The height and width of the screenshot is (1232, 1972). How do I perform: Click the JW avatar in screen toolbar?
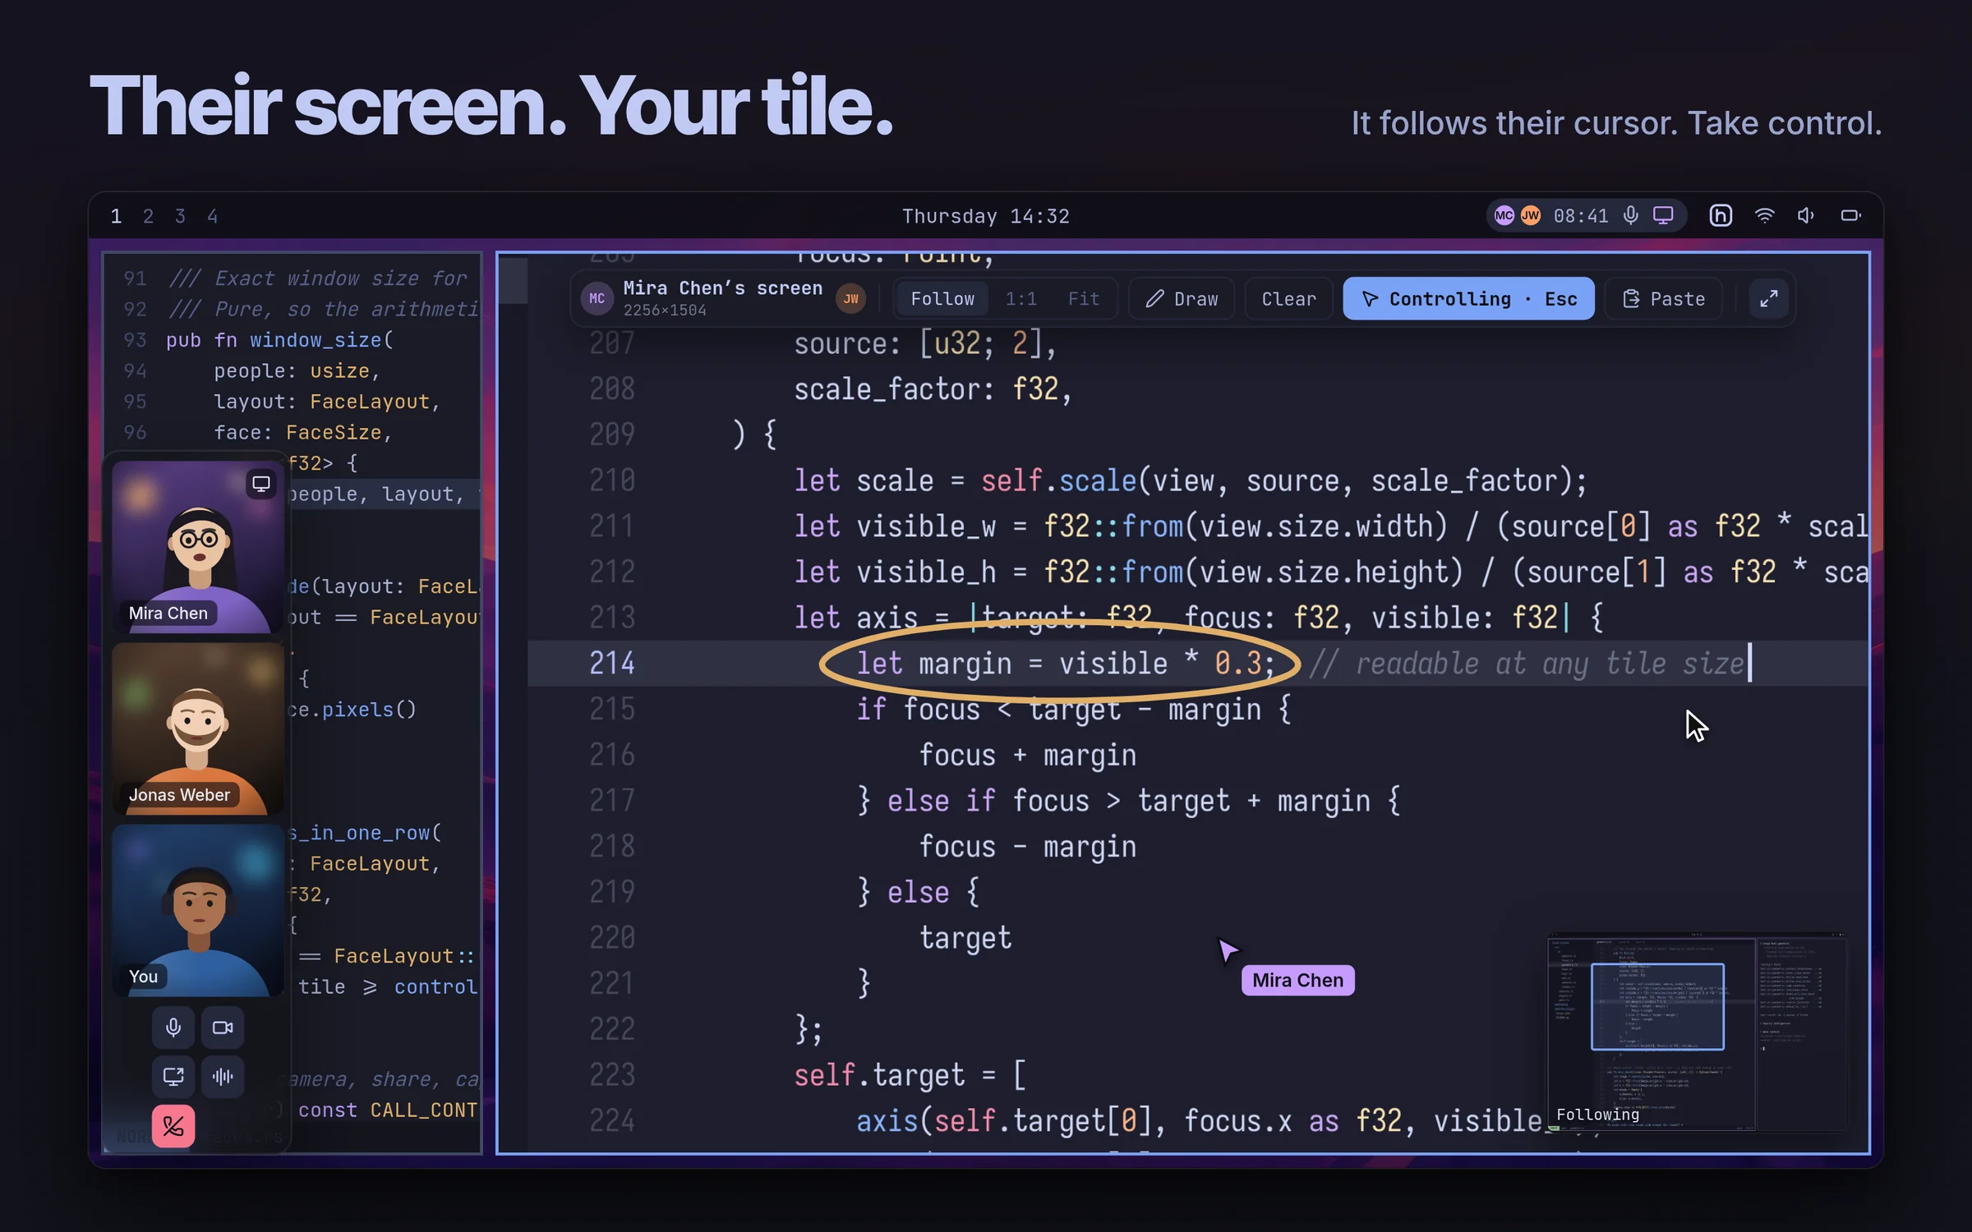[x=850, y=299]
